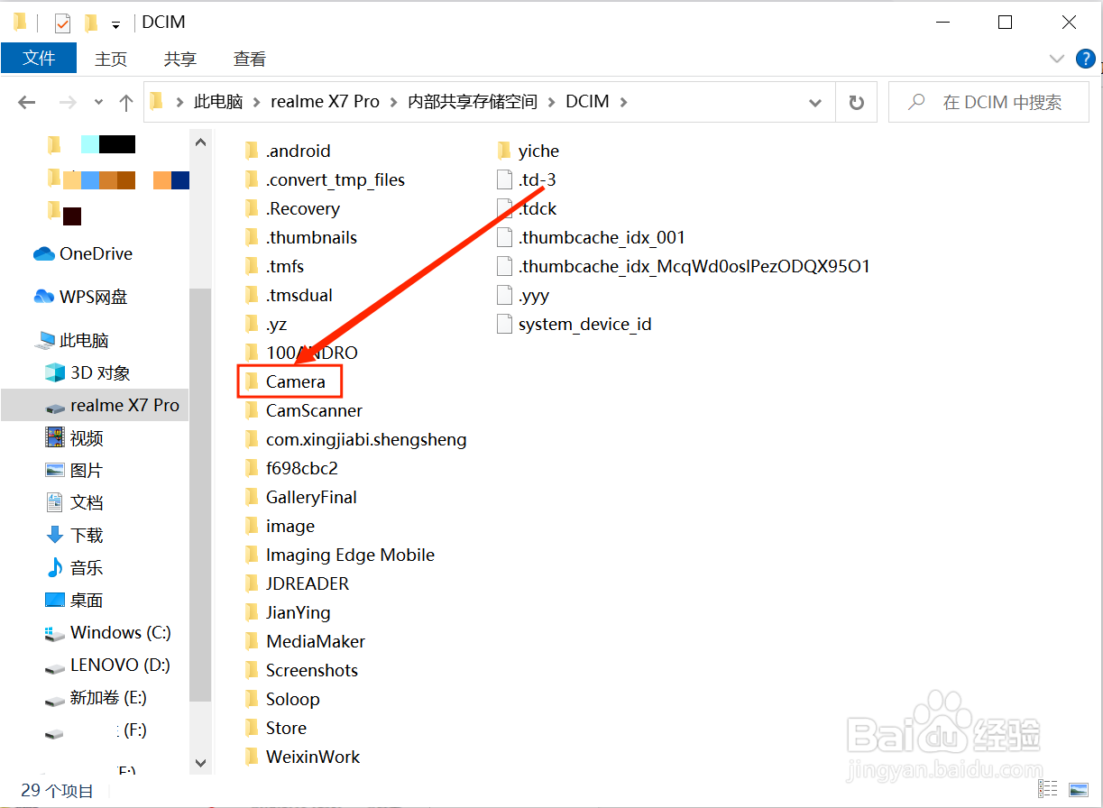Open recent locations dropdown arrow
Image resolution: width=1103 pixels, height=808 pixels.
(99, 103)
